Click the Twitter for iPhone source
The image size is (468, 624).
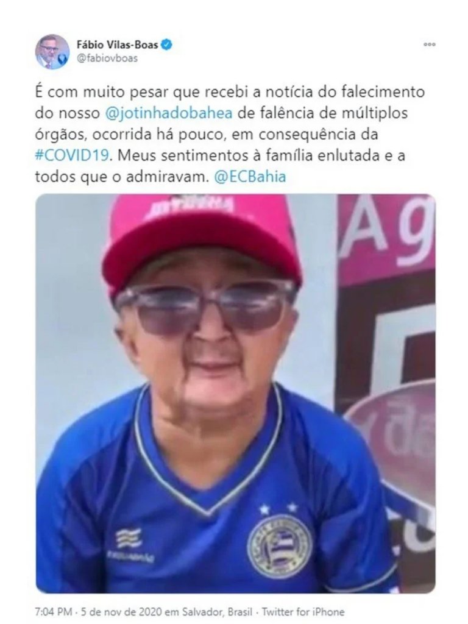[x=303, y=611]
